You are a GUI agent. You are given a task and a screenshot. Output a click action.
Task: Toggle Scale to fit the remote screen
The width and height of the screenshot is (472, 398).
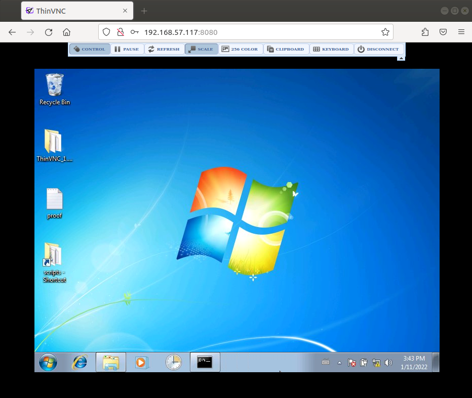[201, 49]
